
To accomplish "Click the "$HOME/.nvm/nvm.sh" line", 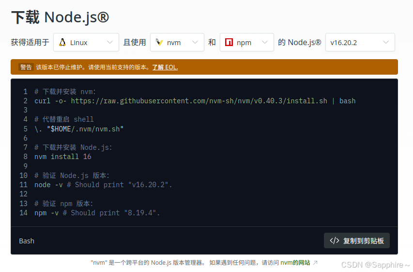I will 79,129.
